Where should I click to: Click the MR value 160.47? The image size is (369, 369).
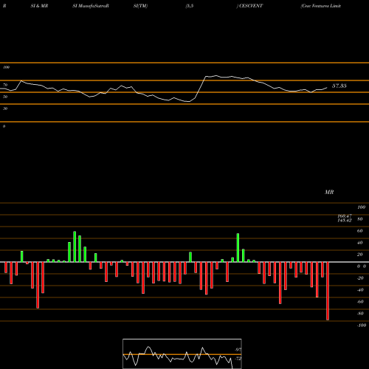click(x=345, y=216)
